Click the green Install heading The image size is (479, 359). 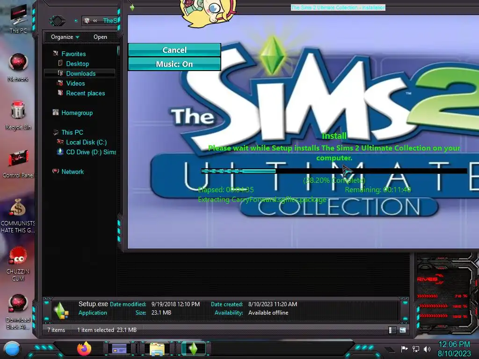point(334,136)
